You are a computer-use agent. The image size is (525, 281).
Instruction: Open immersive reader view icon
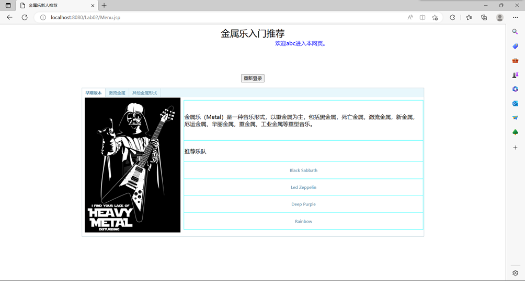(x=423, y=17)
